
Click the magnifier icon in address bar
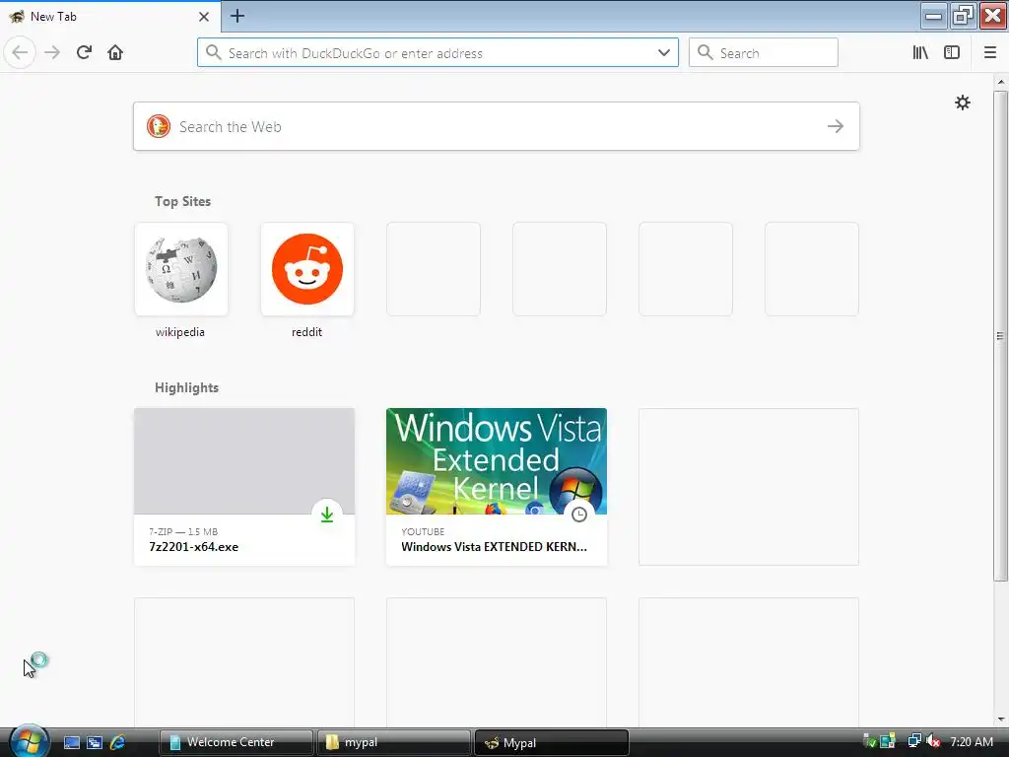point(213,52)
